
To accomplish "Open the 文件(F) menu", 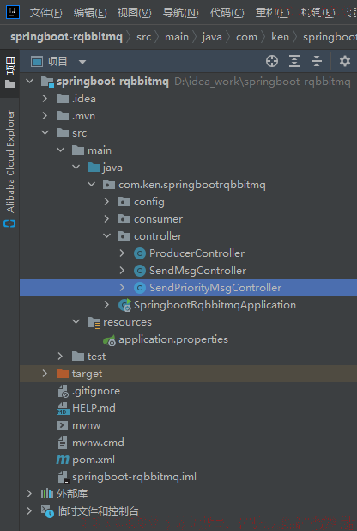I will click(x=45, y=13).
